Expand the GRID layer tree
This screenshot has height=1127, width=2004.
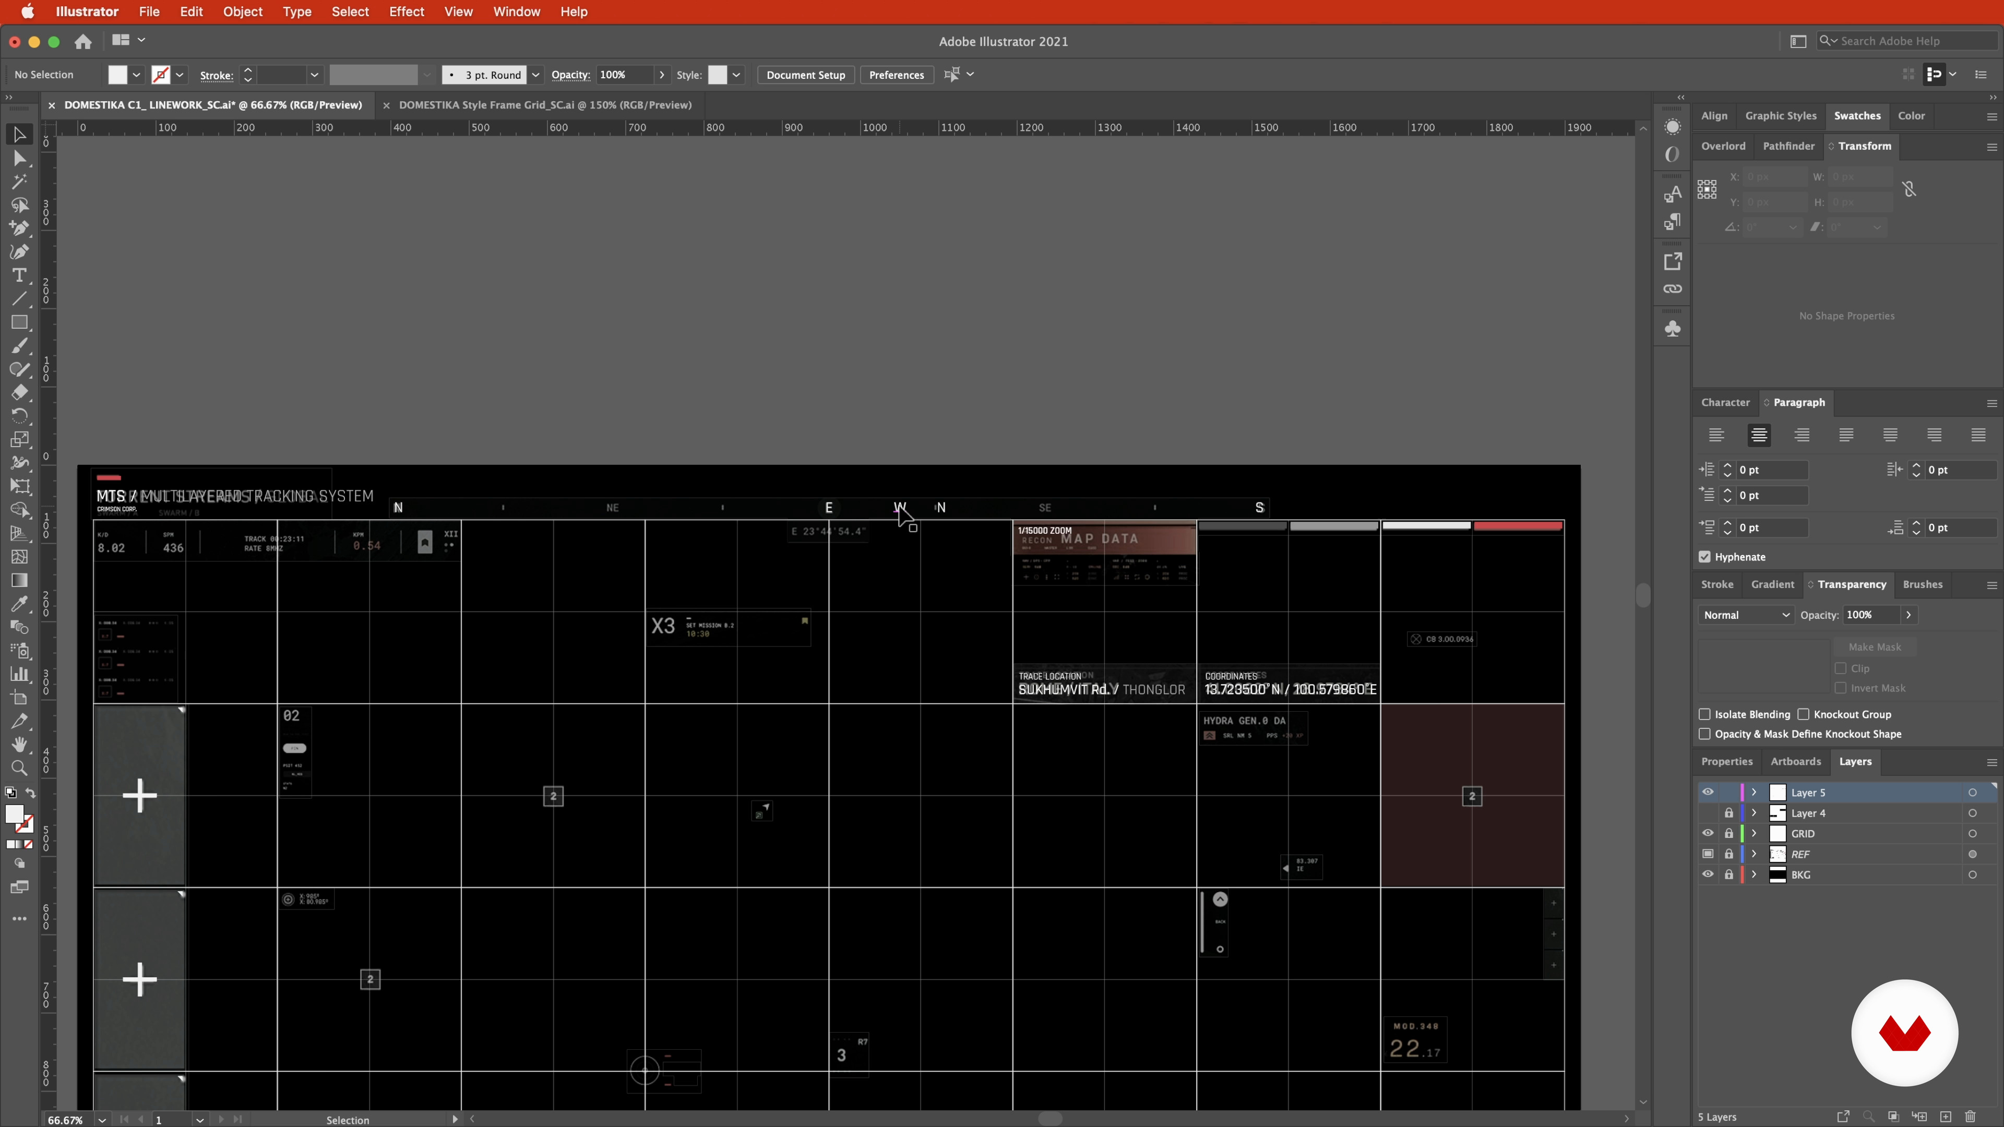click(x=1754, y=833)
